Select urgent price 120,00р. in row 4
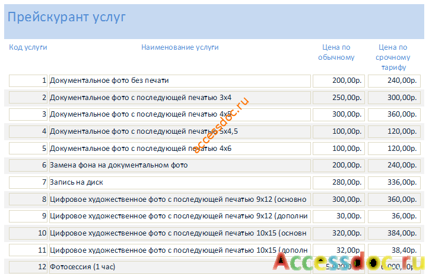The height and width of the screenshot is (274, 429). [394, 131]
